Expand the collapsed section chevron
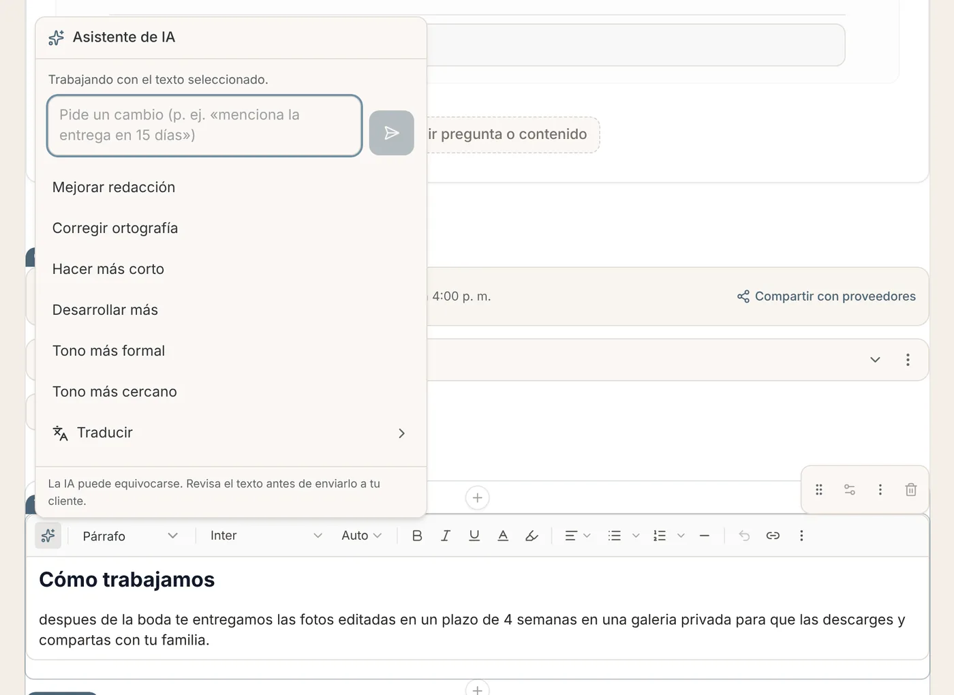The height and width of the screenshot is (695, 954). point(875,360)
